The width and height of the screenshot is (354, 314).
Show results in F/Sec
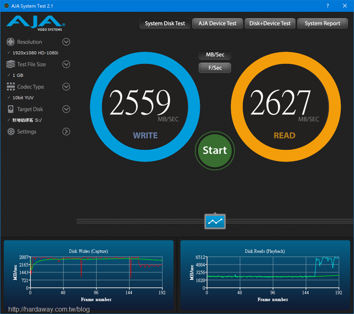[x=215, y=68]
